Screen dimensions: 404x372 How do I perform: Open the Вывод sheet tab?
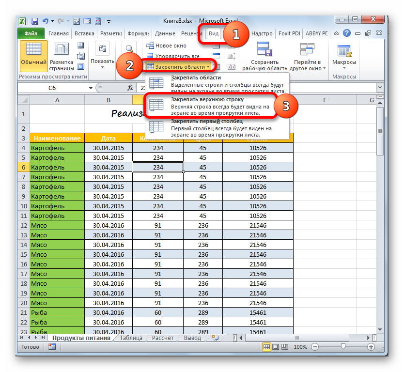[x=192, y=338]
